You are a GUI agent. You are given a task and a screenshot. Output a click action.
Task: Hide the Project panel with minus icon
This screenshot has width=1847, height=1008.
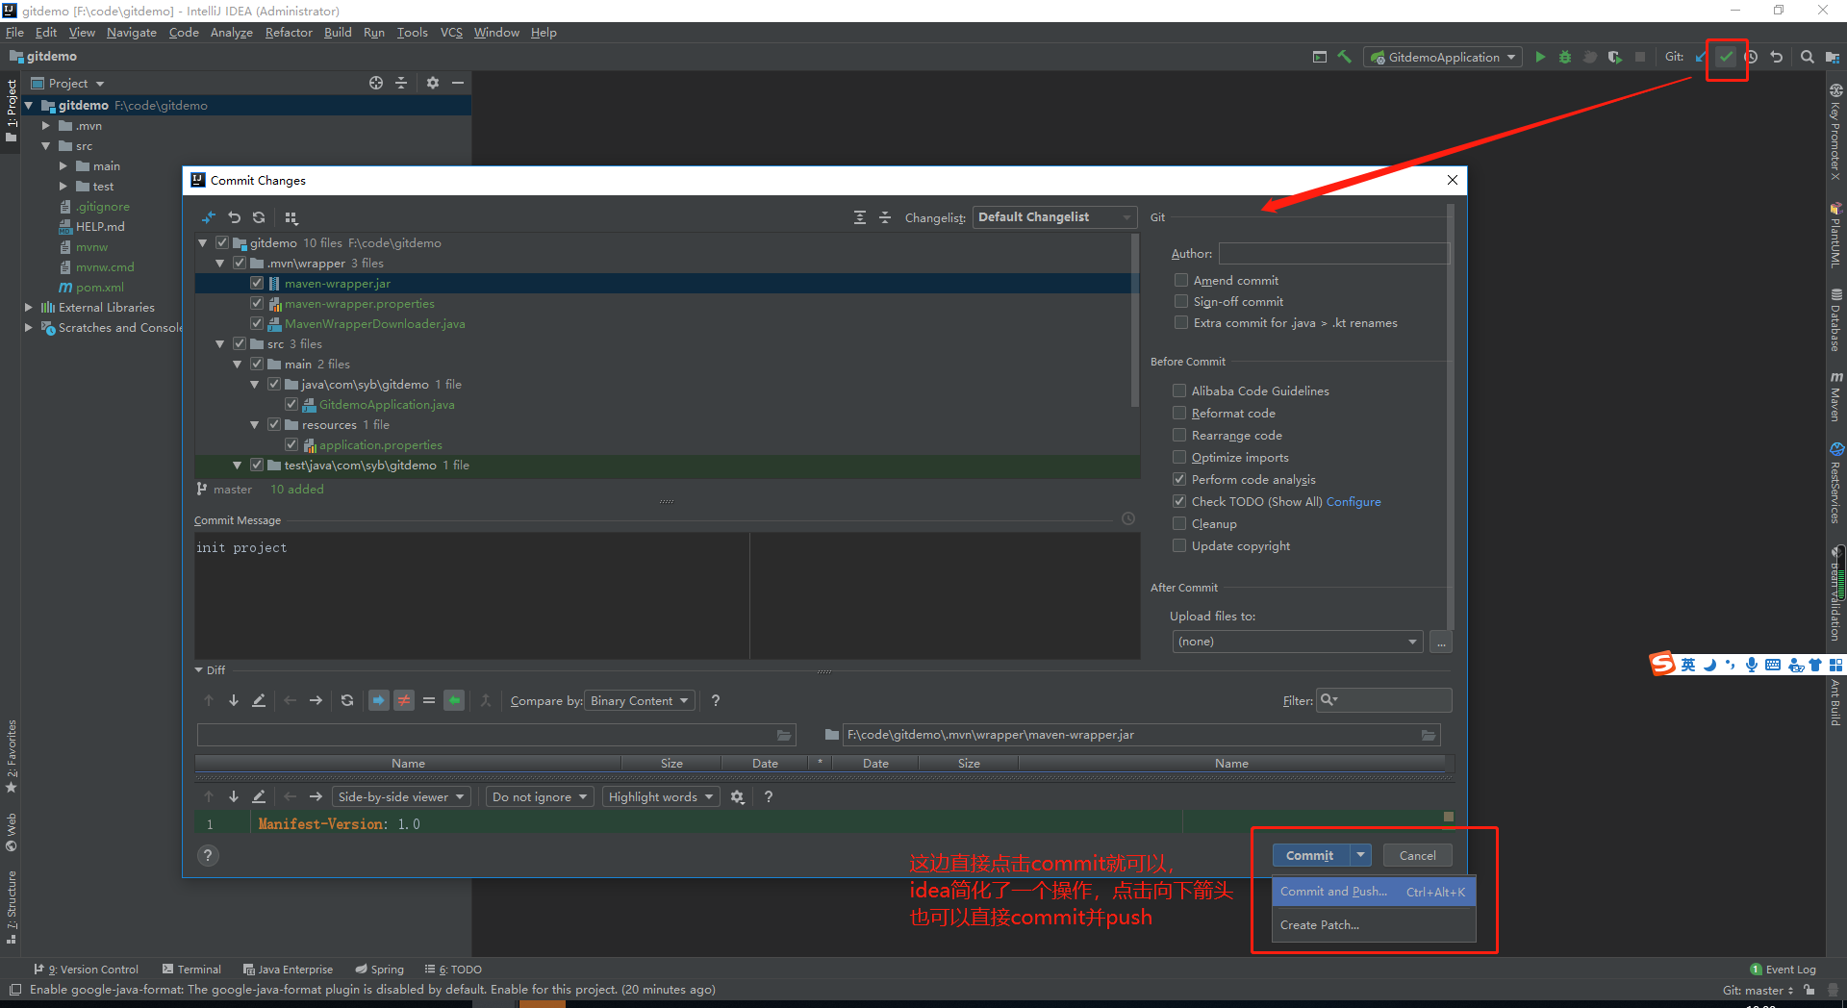458,83
